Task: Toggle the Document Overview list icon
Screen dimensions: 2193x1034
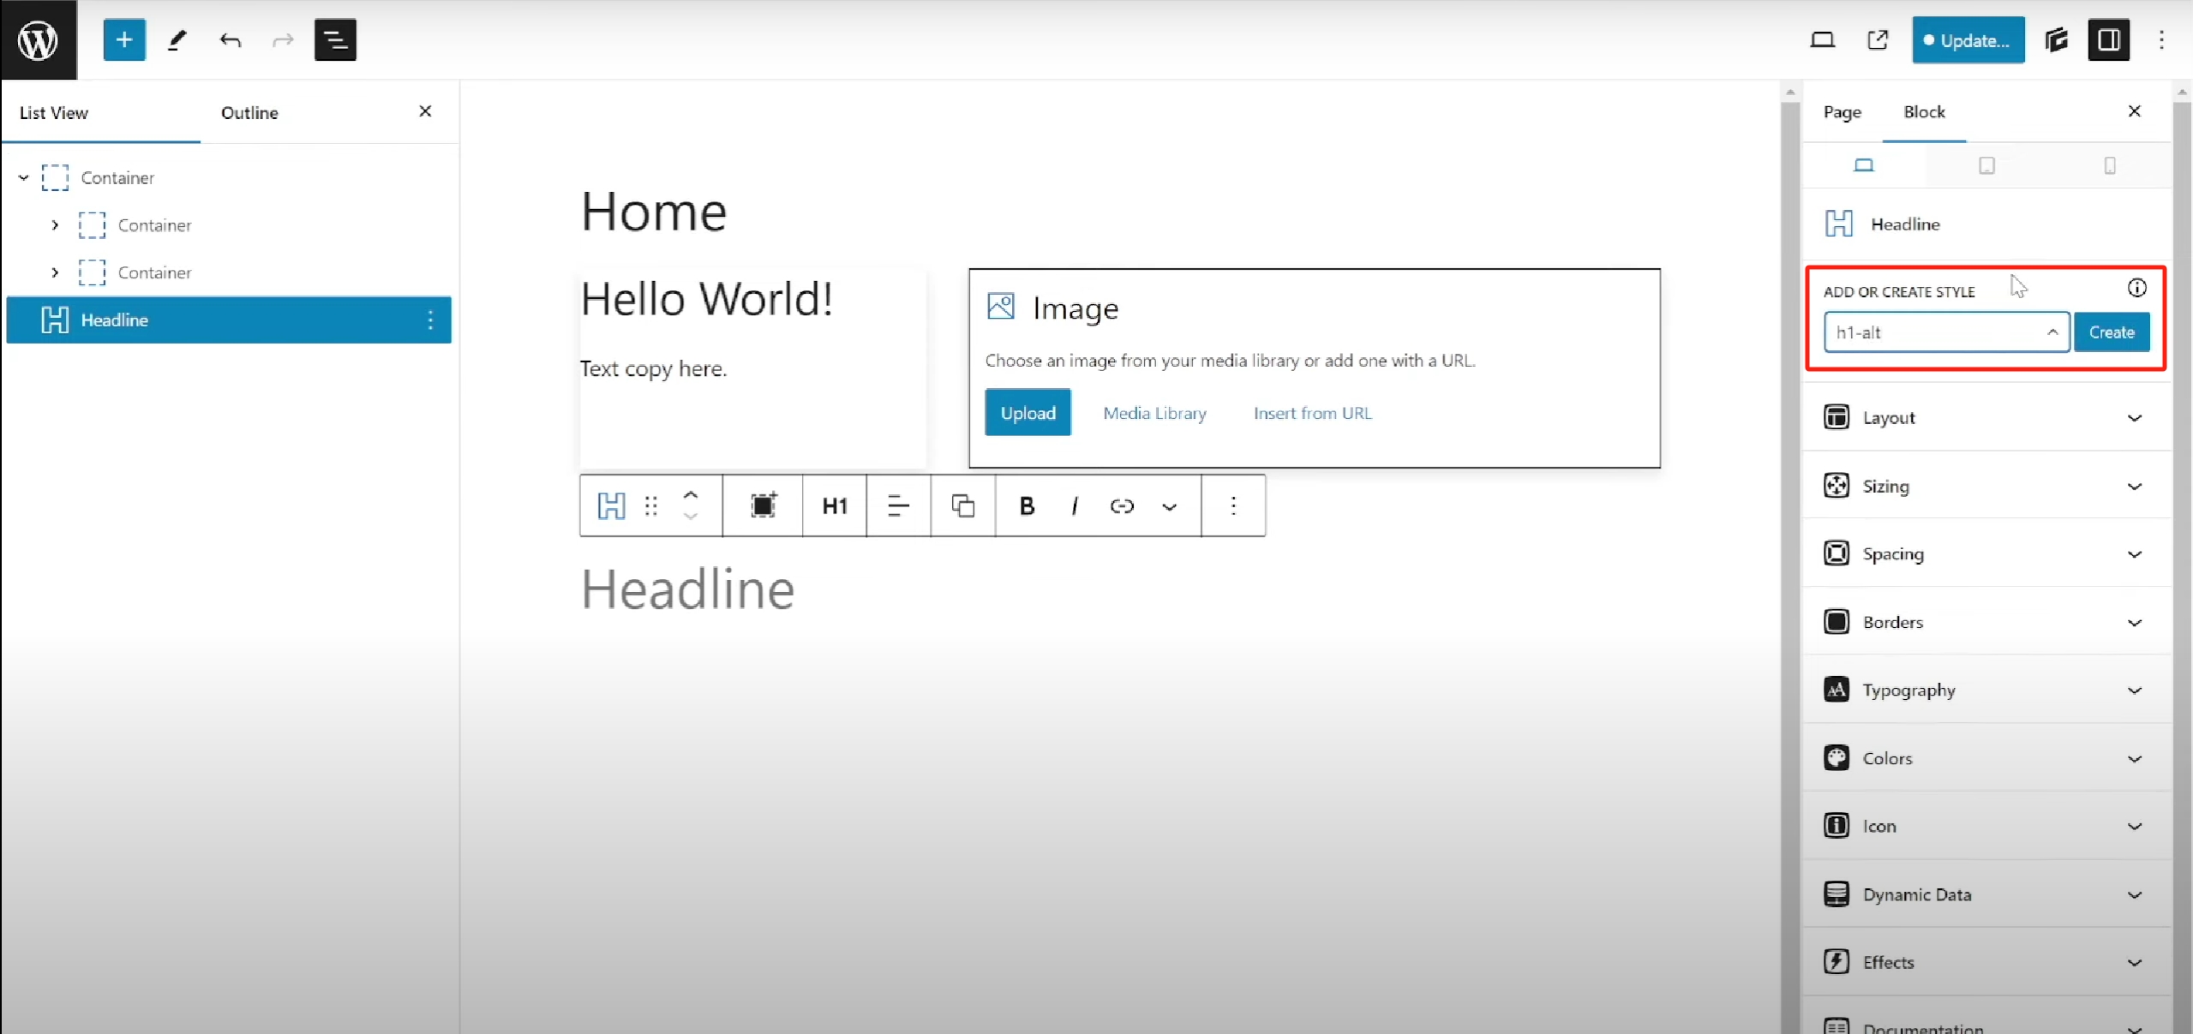Action: click(335, 40)
